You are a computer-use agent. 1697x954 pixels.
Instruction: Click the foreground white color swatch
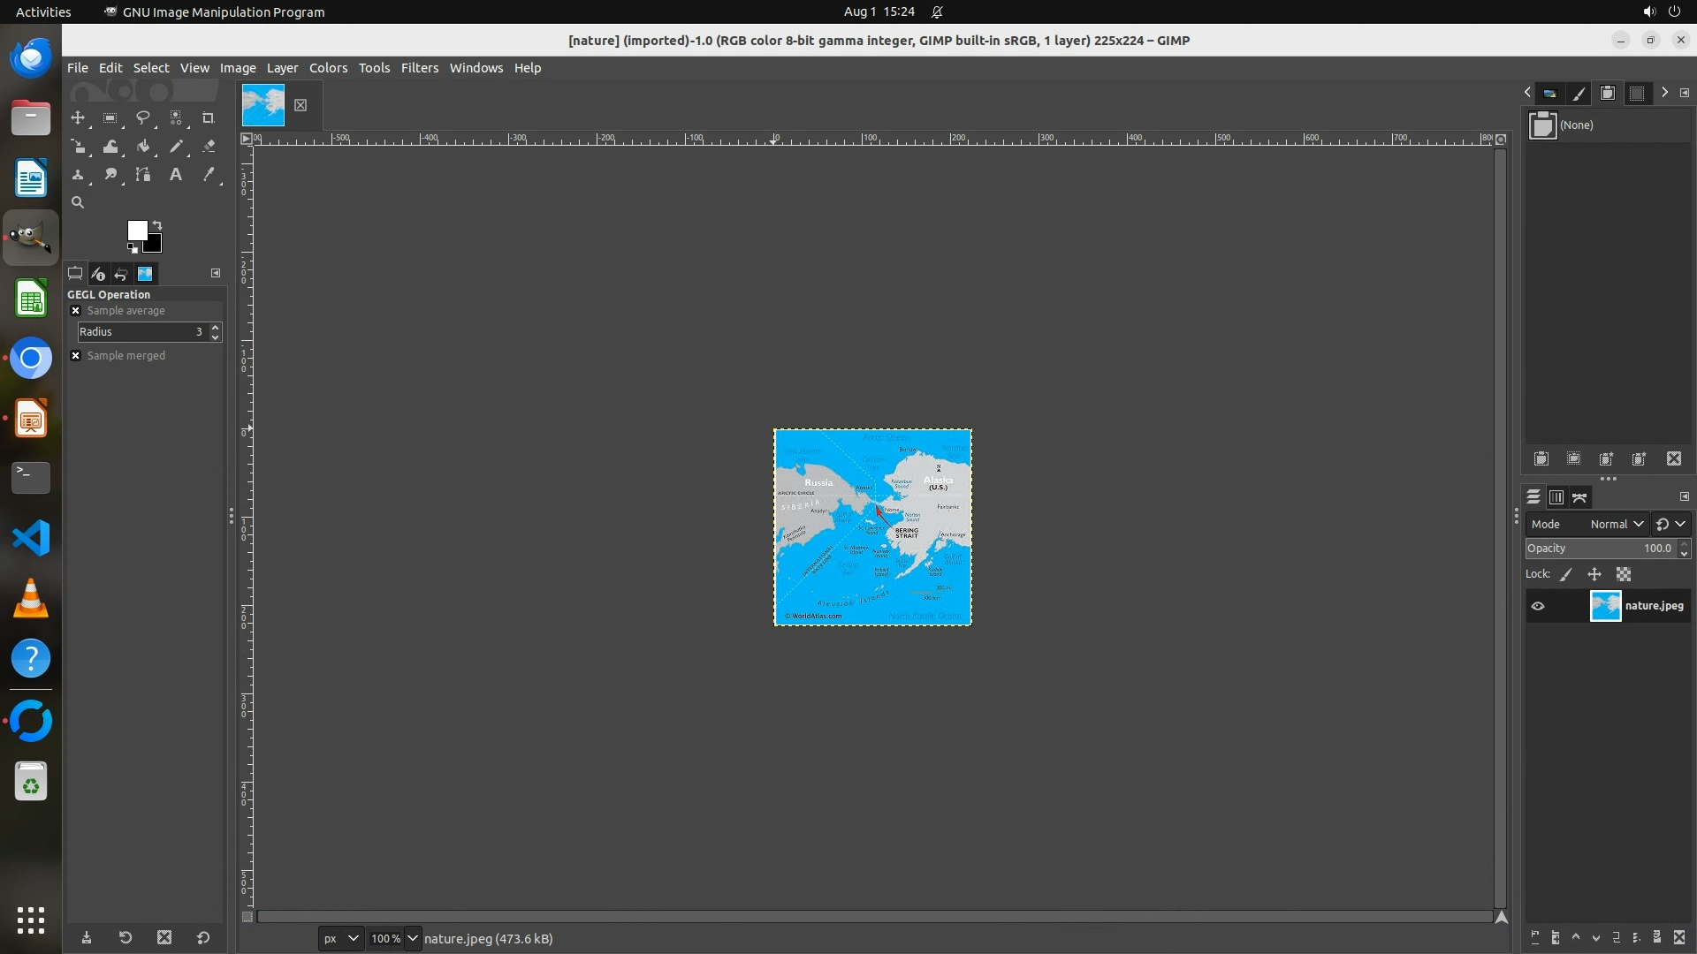click(x=136, y=230)
